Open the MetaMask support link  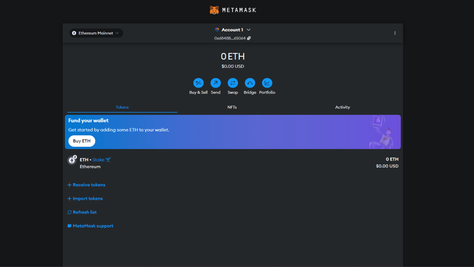(90, 226)
